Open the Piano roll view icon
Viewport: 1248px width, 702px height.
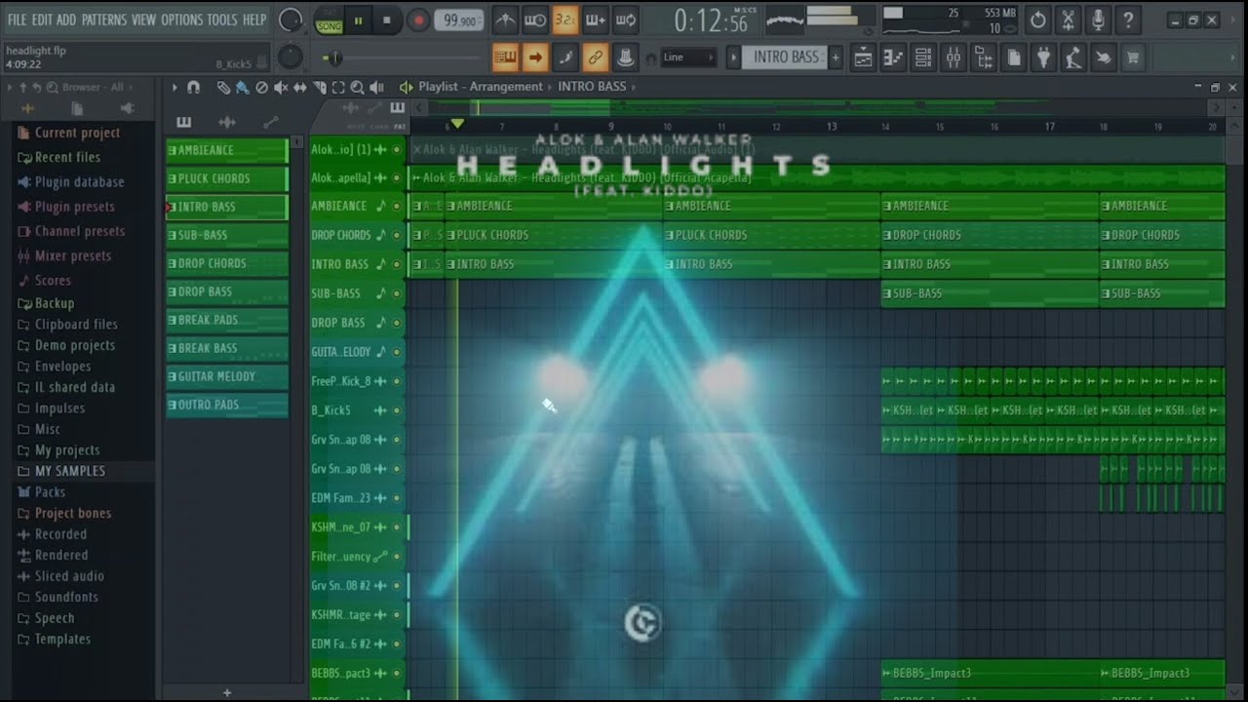tap(893, 58)
